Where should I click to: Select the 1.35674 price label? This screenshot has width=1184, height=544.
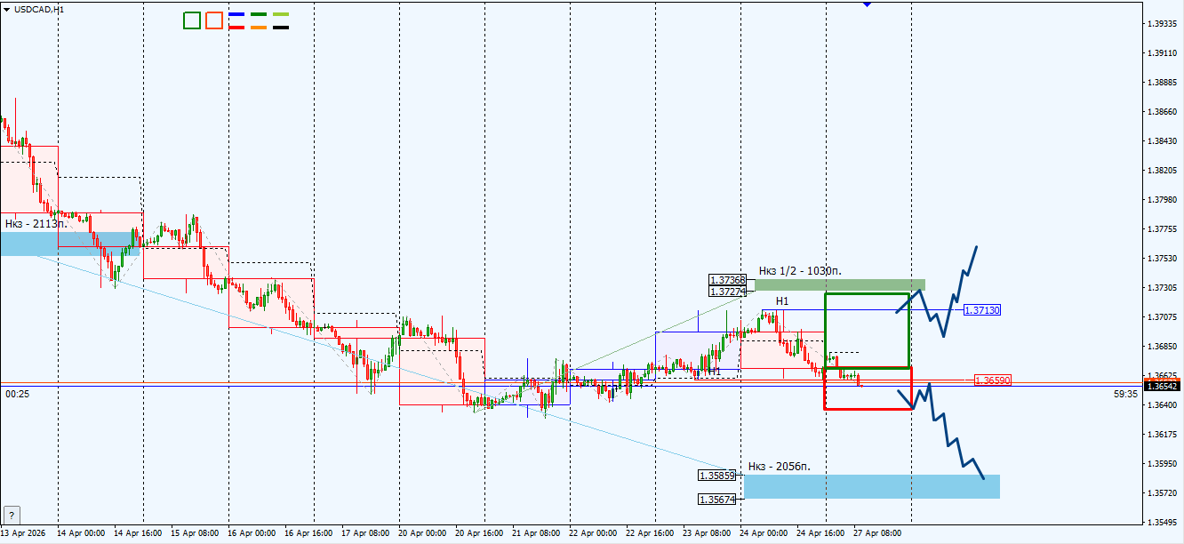[x=716, y=500]
